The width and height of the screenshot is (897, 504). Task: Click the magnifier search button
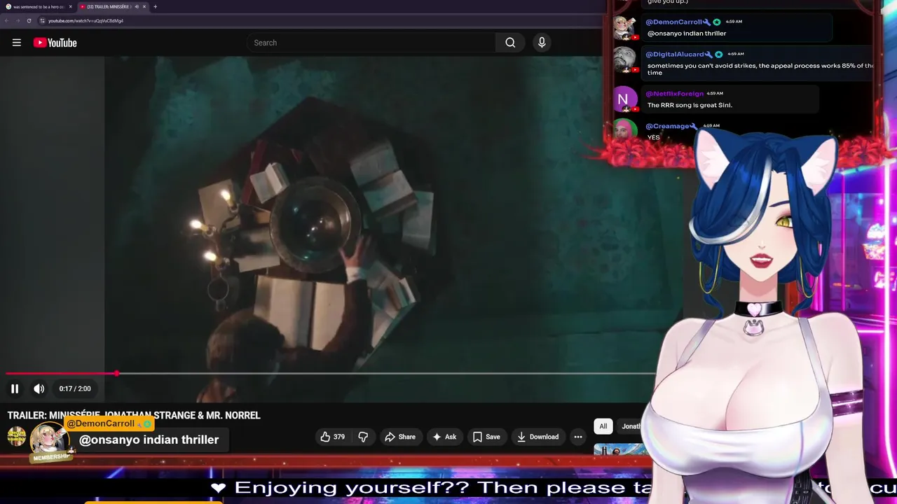click(510, 43)
